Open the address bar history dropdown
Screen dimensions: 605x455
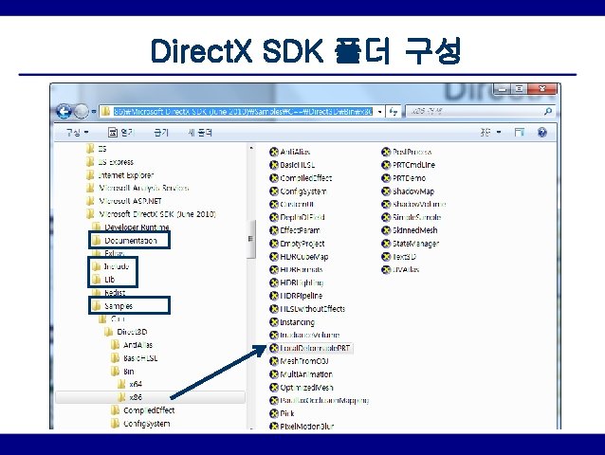coord(379,112)
